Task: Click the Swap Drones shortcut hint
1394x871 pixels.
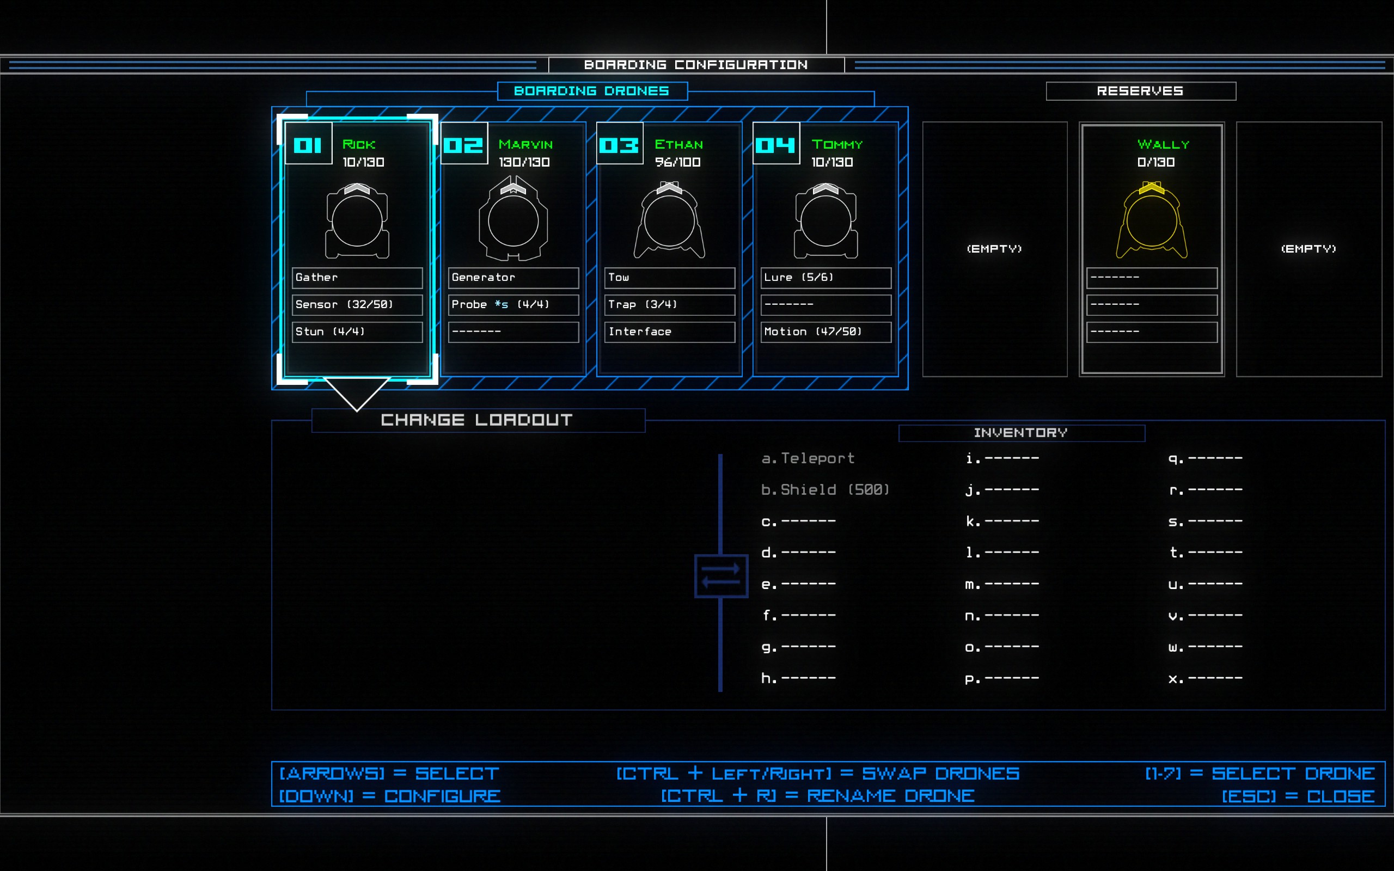Action: (818, 774)
